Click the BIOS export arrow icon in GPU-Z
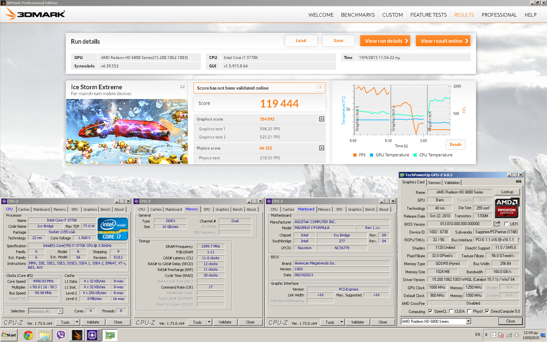Screen dimensions: 547x342 point(497,224)
